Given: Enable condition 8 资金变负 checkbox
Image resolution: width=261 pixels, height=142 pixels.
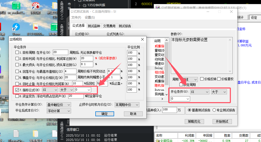Looking at the screenshot, I should 17,96.
